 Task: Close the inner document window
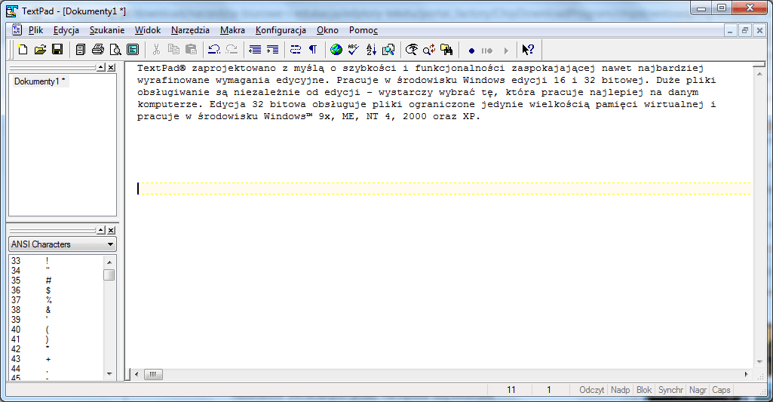(x=759, y=31)
